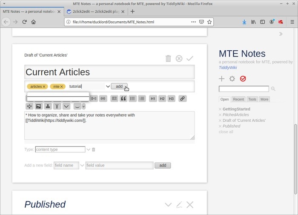This screenshot has height=215, width=298.
Task: Click the excise text toolbar icon
Action: [x=29, y=106]
